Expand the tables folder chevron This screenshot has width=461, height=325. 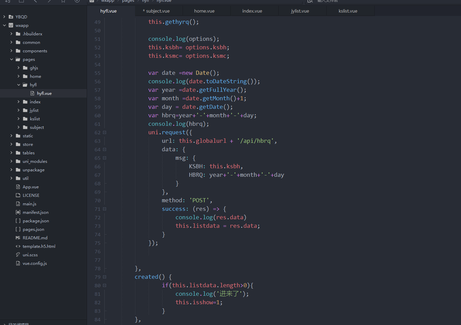click(11, 153)
